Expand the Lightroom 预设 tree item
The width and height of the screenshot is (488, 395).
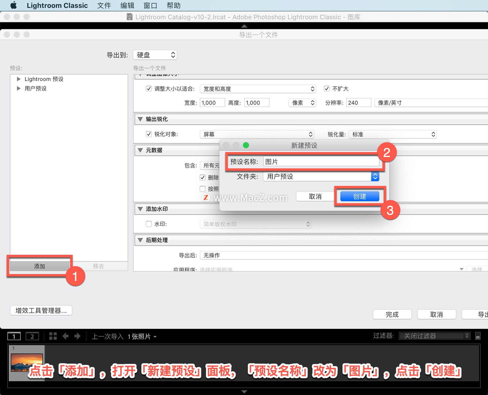pos(19,79)
